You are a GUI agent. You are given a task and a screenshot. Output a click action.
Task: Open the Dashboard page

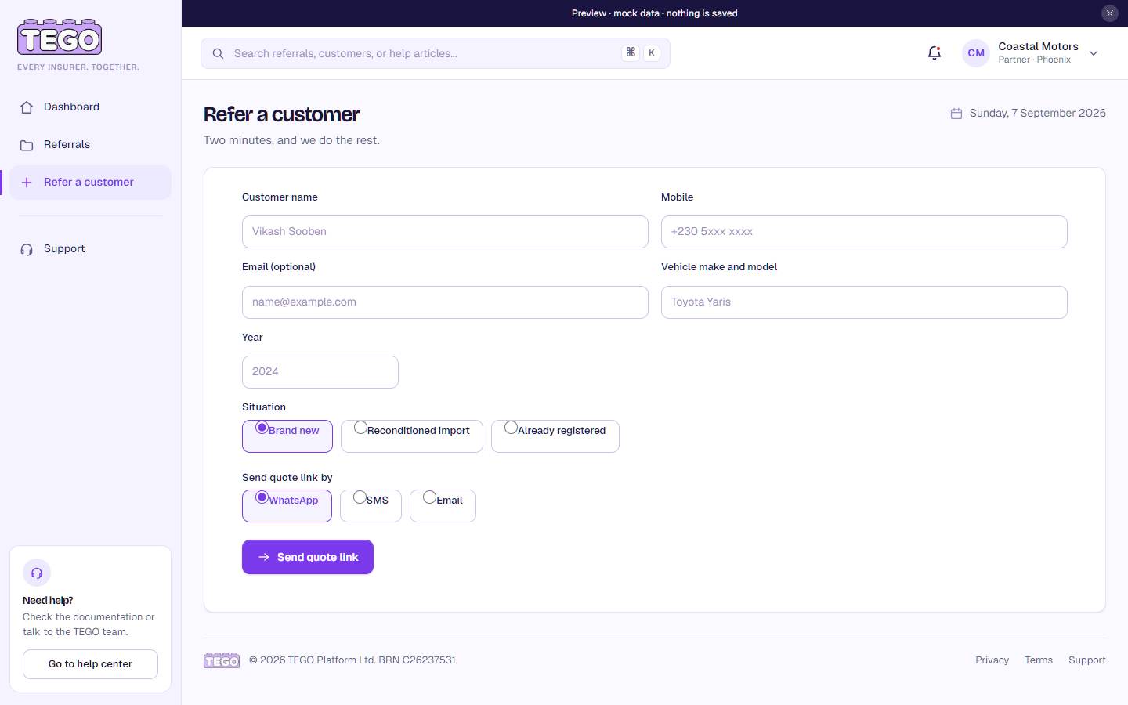click(91, 107)
